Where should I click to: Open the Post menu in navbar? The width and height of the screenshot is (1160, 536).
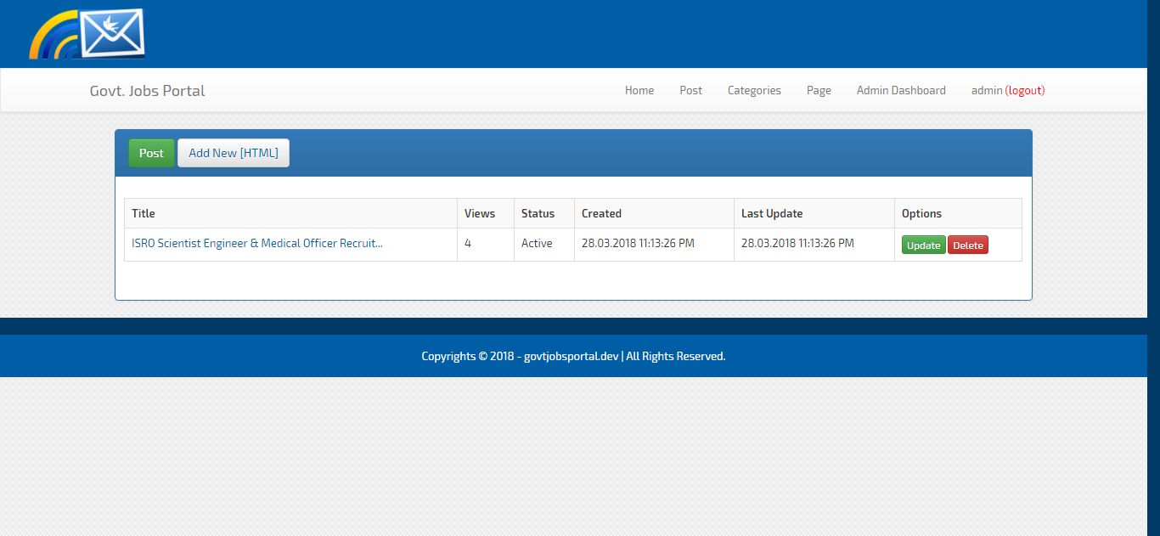coord(690,90)
